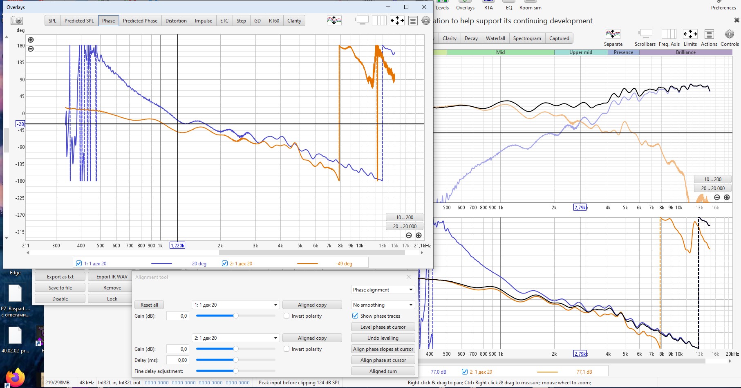Screen dimensions: 741x388
Task: Click Aligned copy for measurement 1
Action: 312,305
